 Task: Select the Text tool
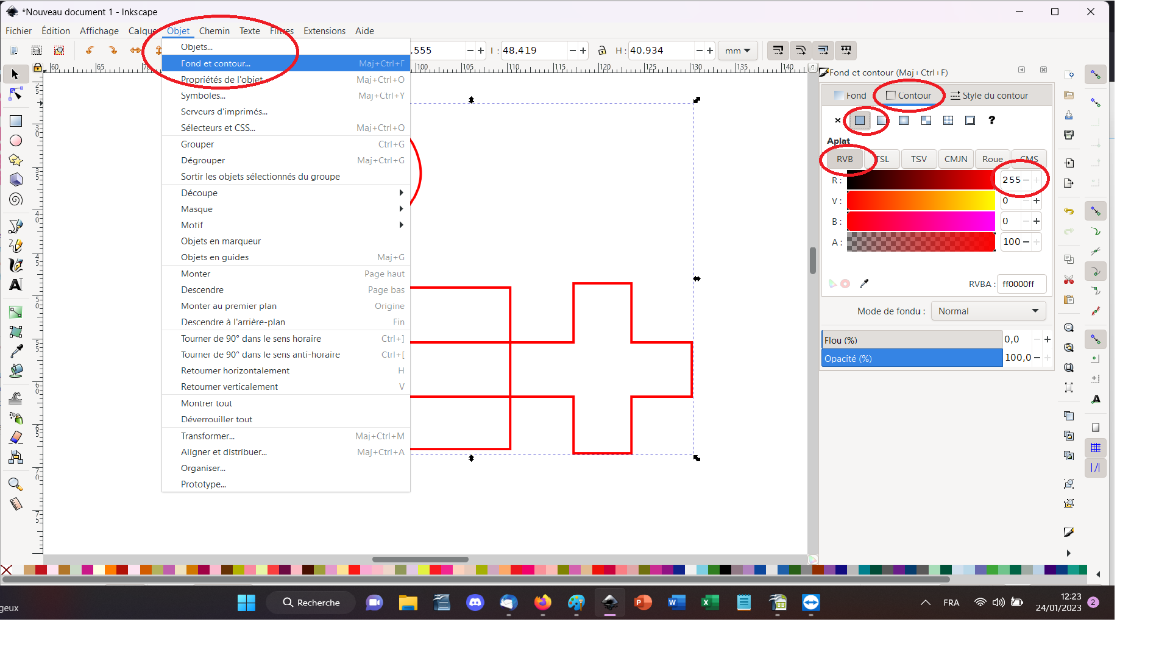tap(15, 285)
